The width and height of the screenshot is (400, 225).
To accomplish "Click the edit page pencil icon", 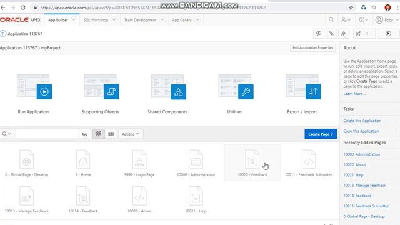I will click(x=358, y=34).
